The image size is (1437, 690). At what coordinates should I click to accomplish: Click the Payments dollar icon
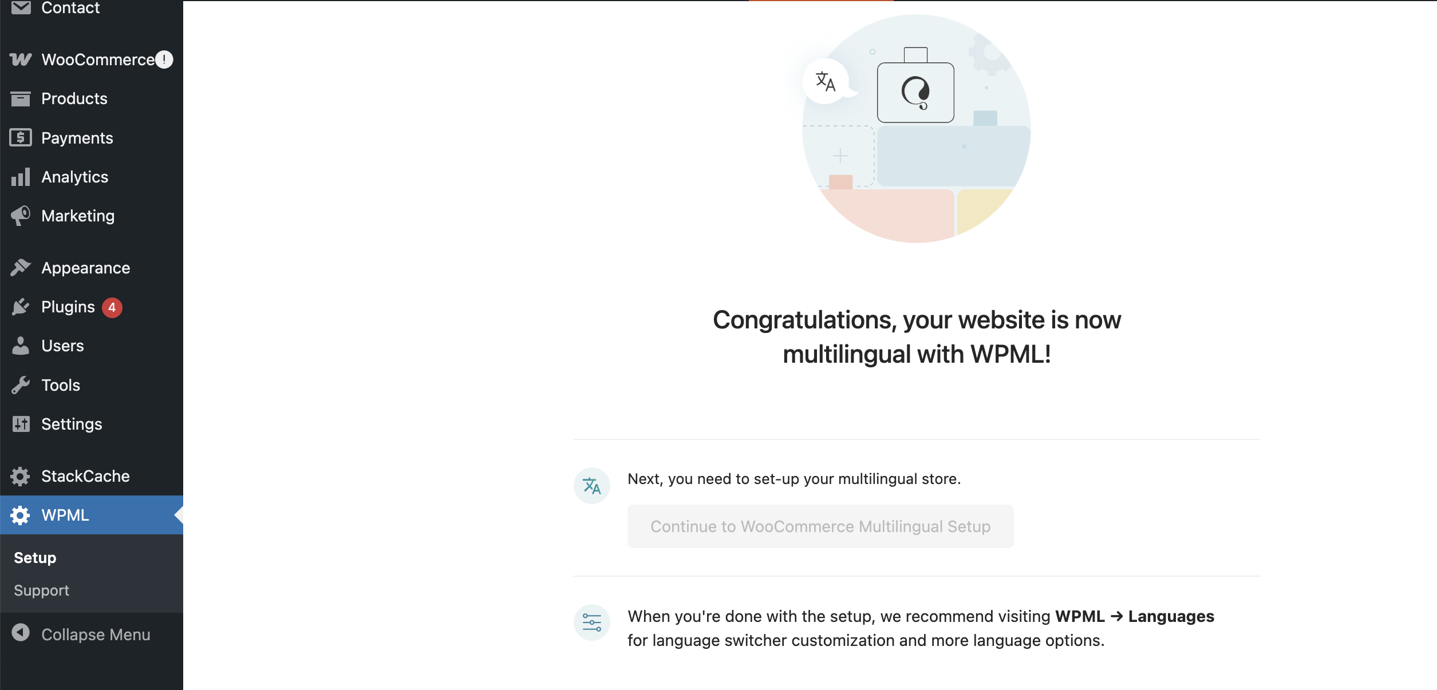[x=21, y=138]
